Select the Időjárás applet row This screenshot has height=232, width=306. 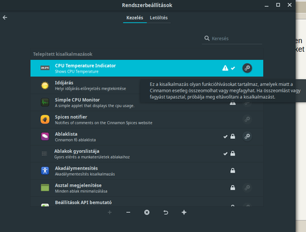coord(147,85)
